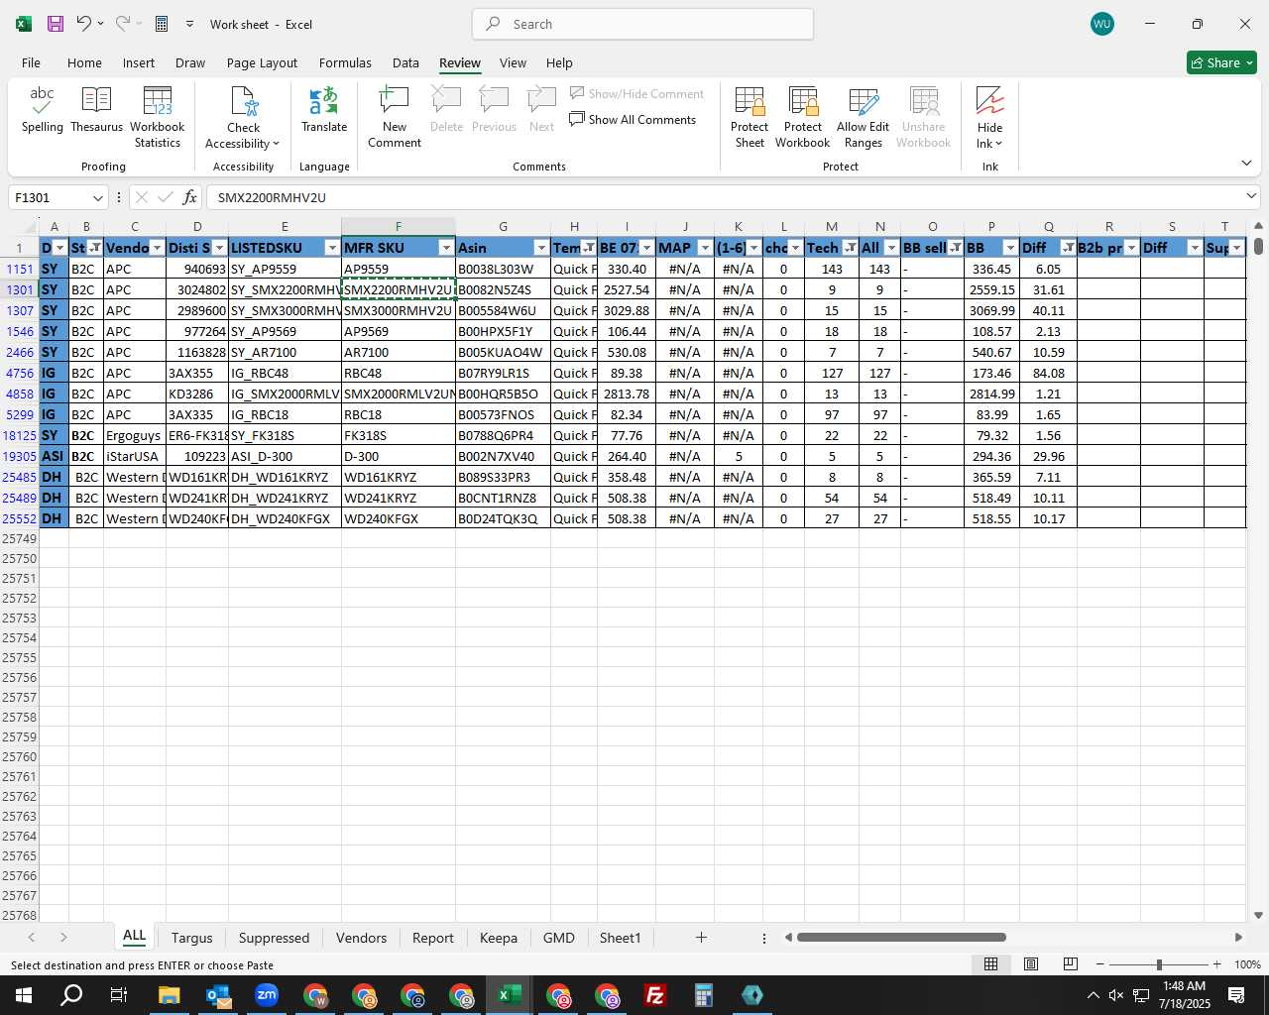Open the Thesaurus tool

coord(96,110)
